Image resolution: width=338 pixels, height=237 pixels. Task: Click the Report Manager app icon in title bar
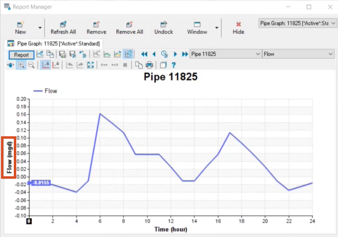(7, 7)
